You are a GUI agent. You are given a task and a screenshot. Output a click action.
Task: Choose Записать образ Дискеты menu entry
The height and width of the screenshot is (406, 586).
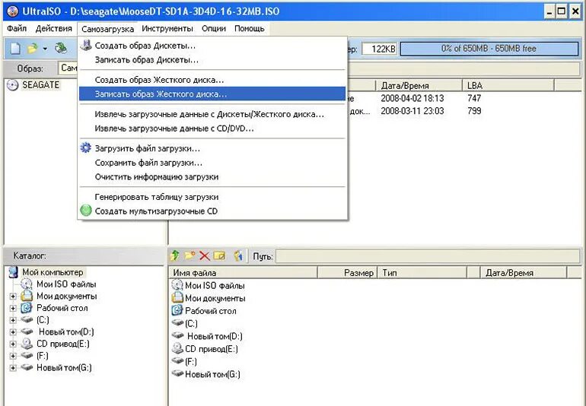212,60
